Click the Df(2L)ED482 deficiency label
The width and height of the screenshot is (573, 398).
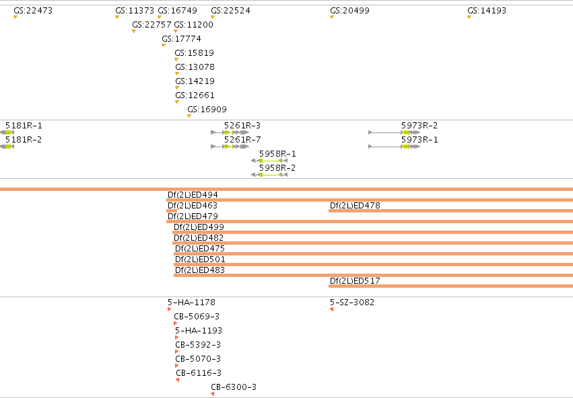199,238
